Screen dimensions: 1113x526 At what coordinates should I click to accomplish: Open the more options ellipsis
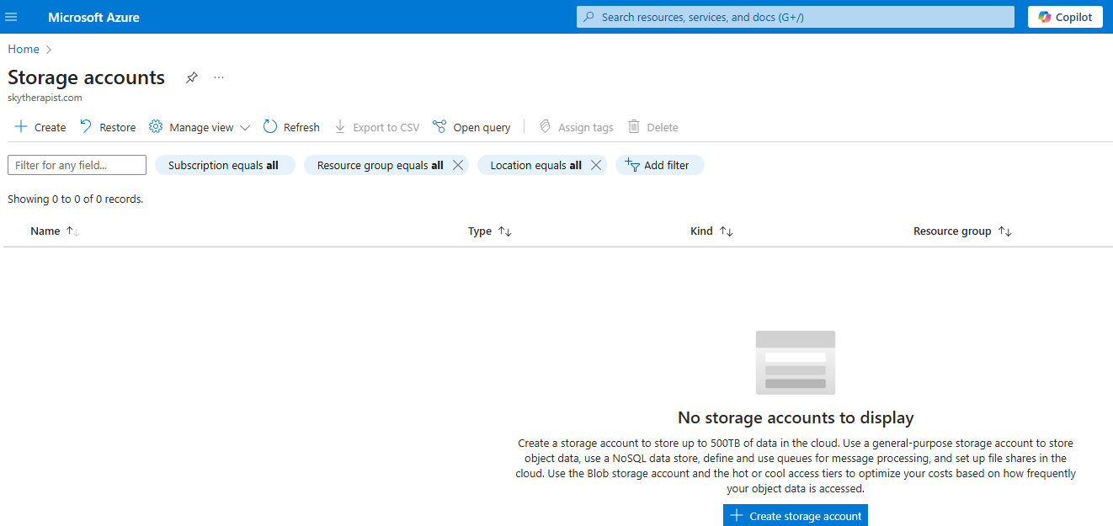(219, 77)
